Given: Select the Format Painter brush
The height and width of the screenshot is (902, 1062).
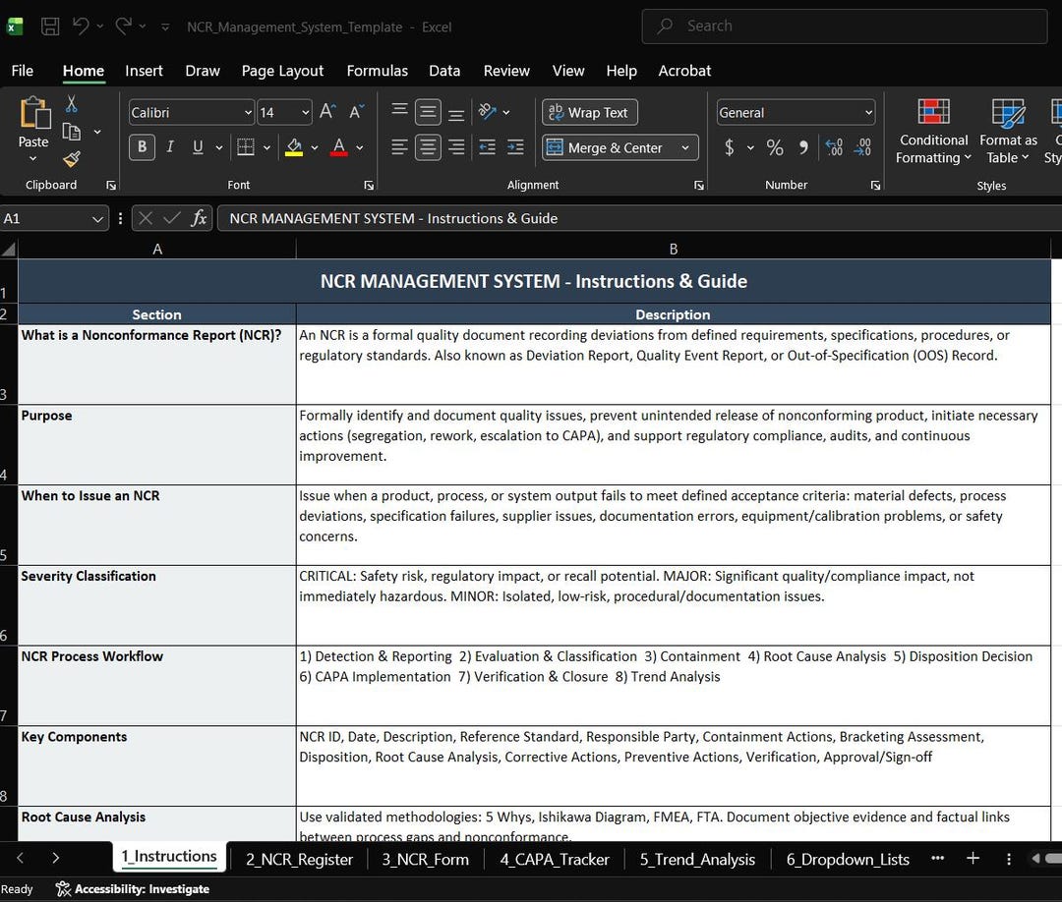Looking at the screenshot, I should tap(71, 159).
